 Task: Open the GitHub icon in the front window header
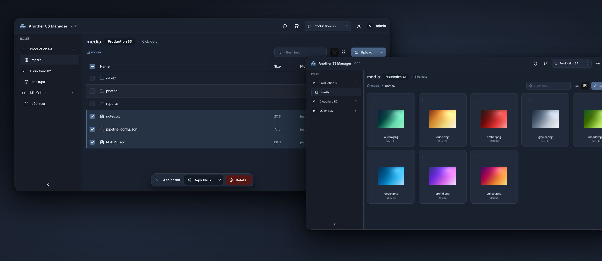click(x=545, y=64)
